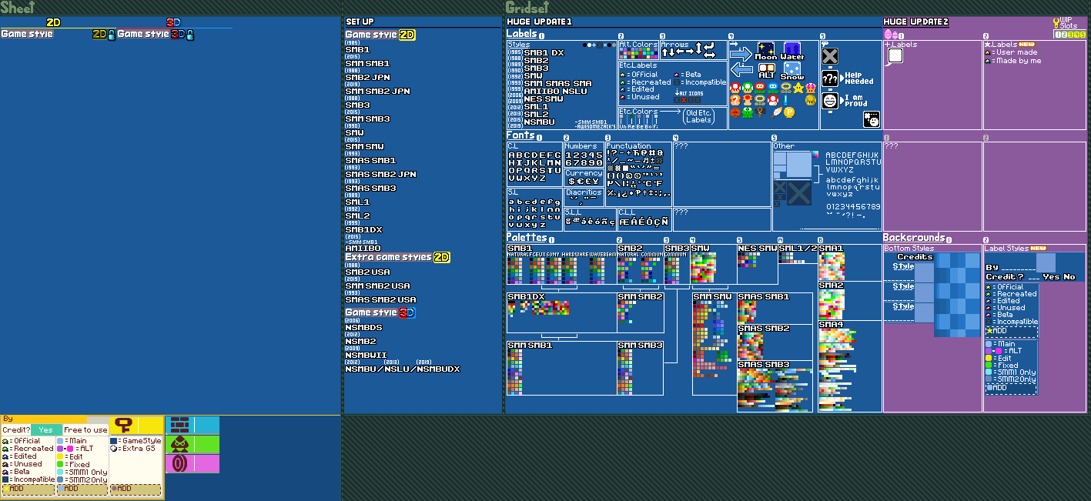Image resolution: width=1091 pixels, height=501 pixels.
Task: Select SMB1 in the SET UP list
Action: click(x=357, y=49)
